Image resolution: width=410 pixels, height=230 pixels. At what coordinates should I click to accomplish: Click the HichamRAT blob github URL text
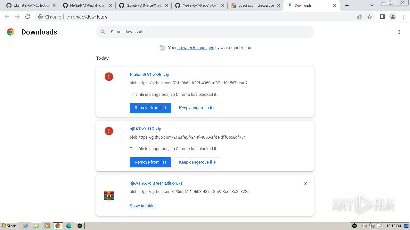(189, 83)
